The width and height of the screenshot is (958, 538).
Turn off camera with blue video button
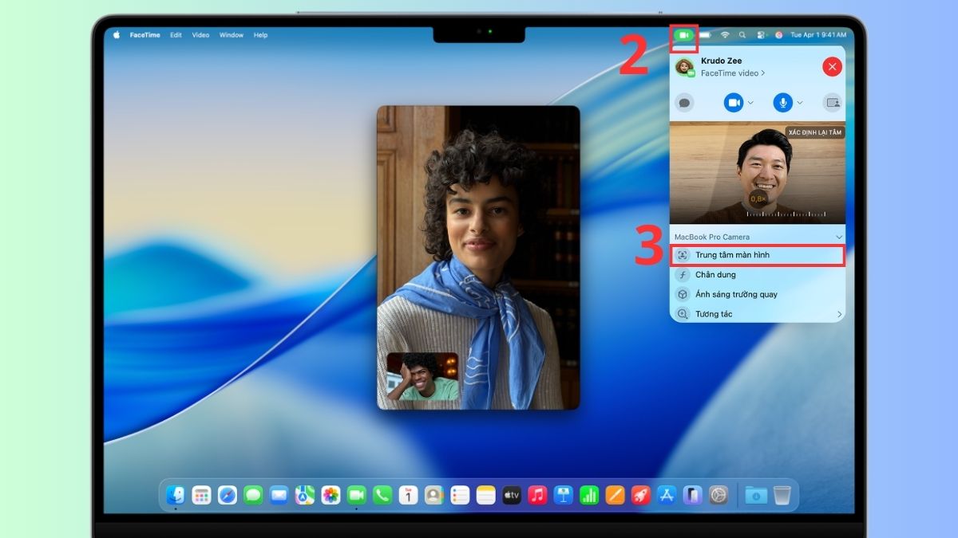click(x=733, y=102)
